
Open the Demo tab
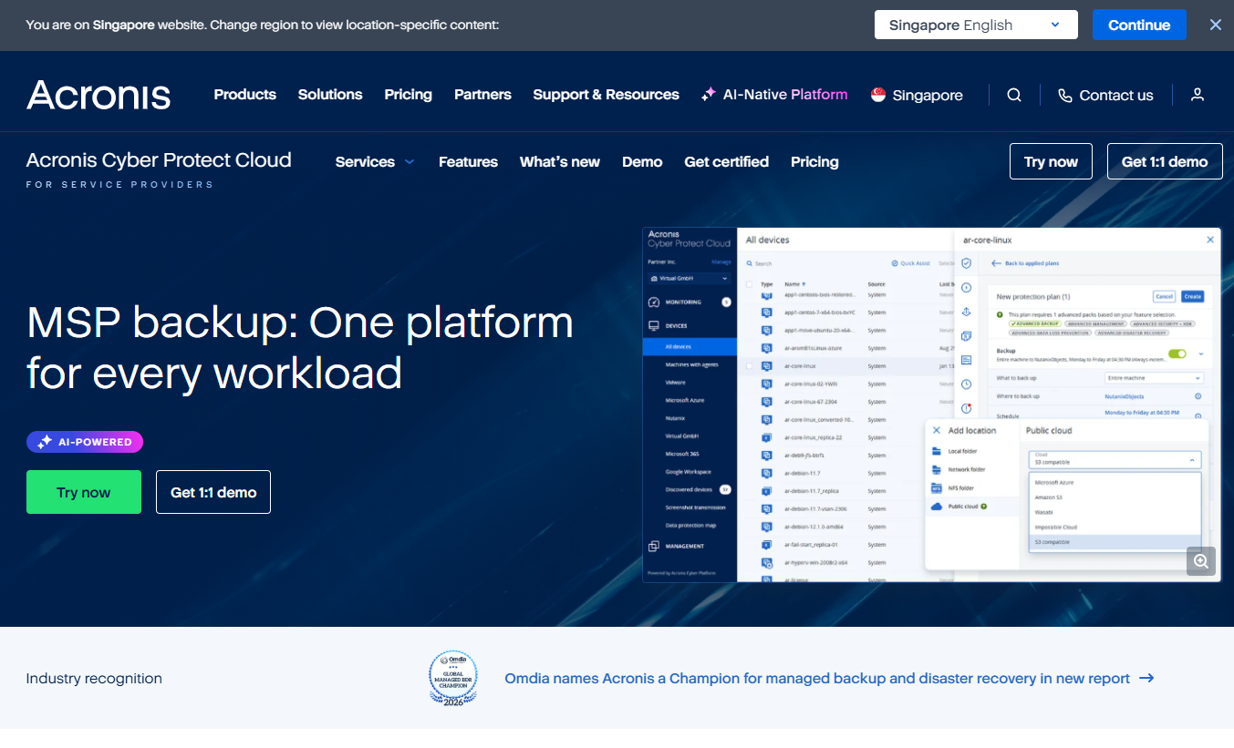pyautogui.click(x=642, y=162)
